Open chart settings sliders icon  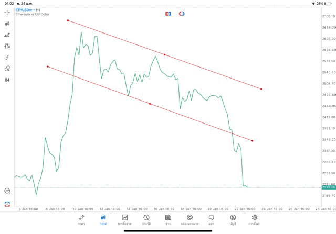(x=7, y=46)
